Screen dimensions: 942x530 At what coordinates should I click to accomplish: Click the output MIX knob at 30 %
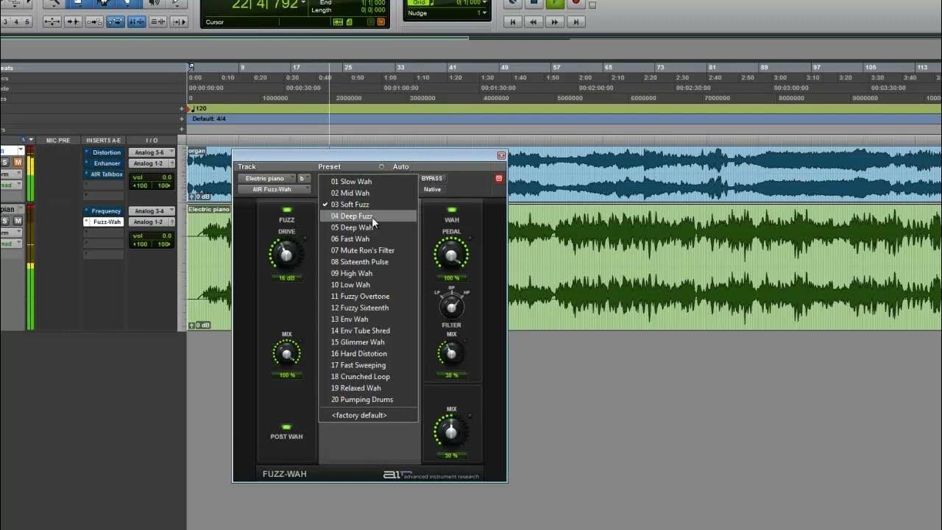pos(451,432)
